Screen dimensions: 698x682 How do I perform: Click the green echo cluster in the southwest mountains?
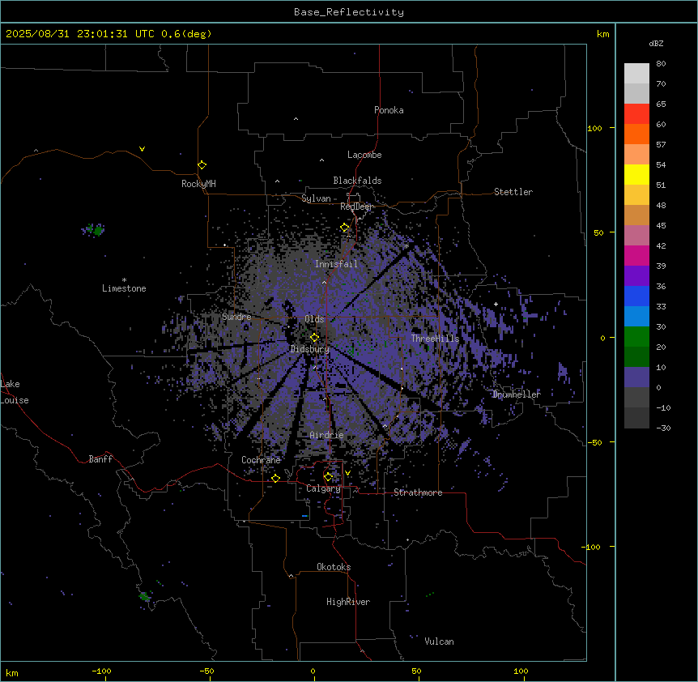tap(144, 596)
